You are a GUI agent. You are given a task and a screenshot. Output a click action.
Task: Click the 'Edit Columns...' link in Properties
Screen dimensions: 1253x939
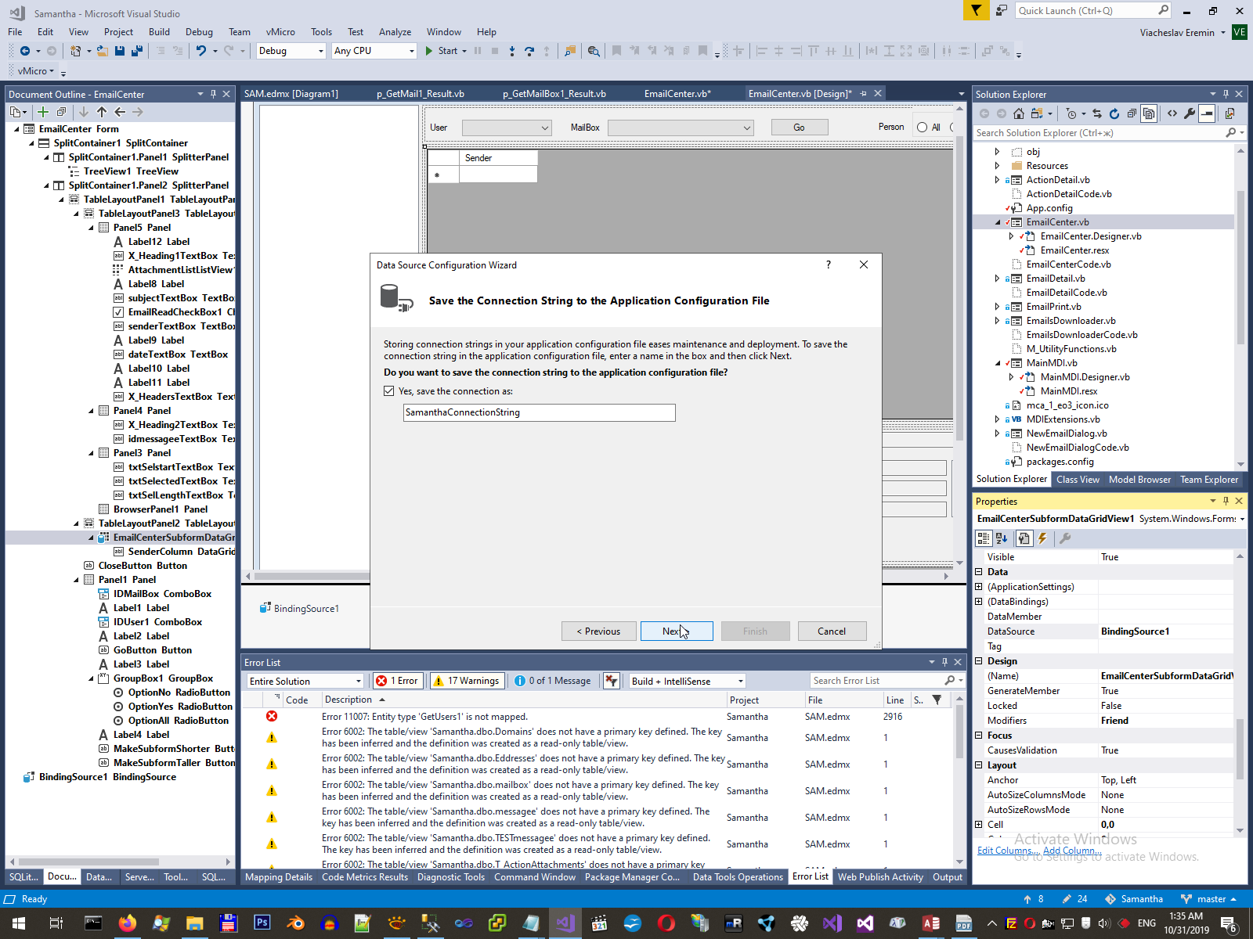tap(1008, 851)
